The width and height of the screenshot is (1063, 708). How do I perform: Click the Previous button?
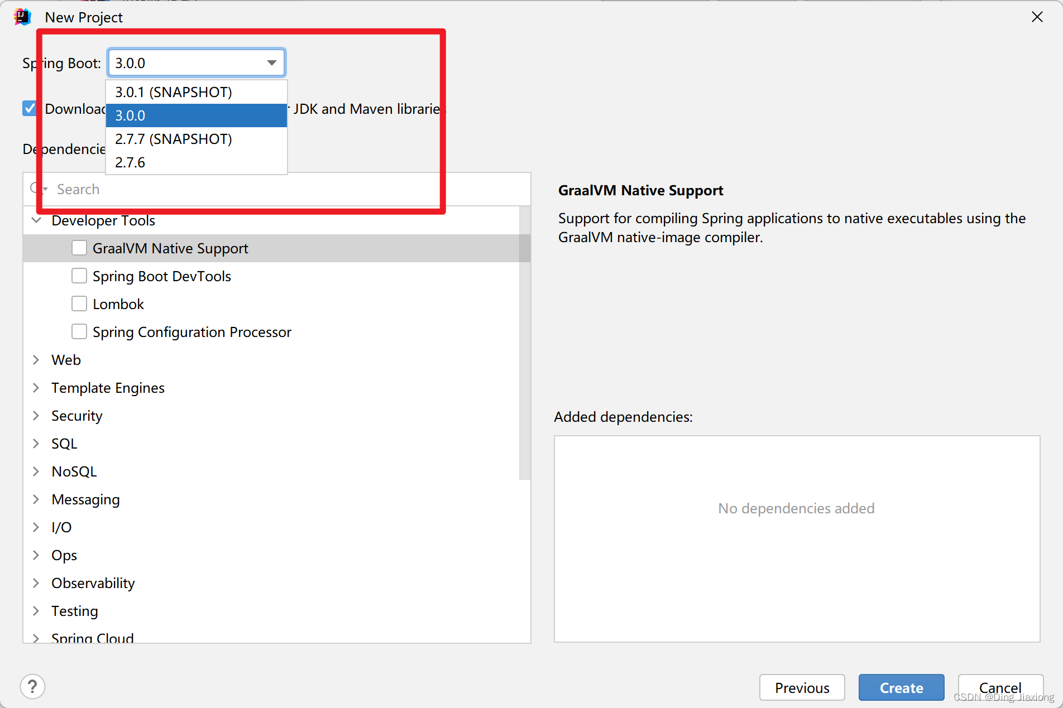802,687
